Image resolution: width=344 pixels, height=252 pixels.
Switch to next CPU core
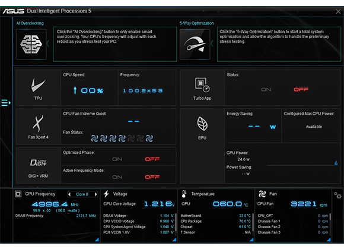coord(95,194)
